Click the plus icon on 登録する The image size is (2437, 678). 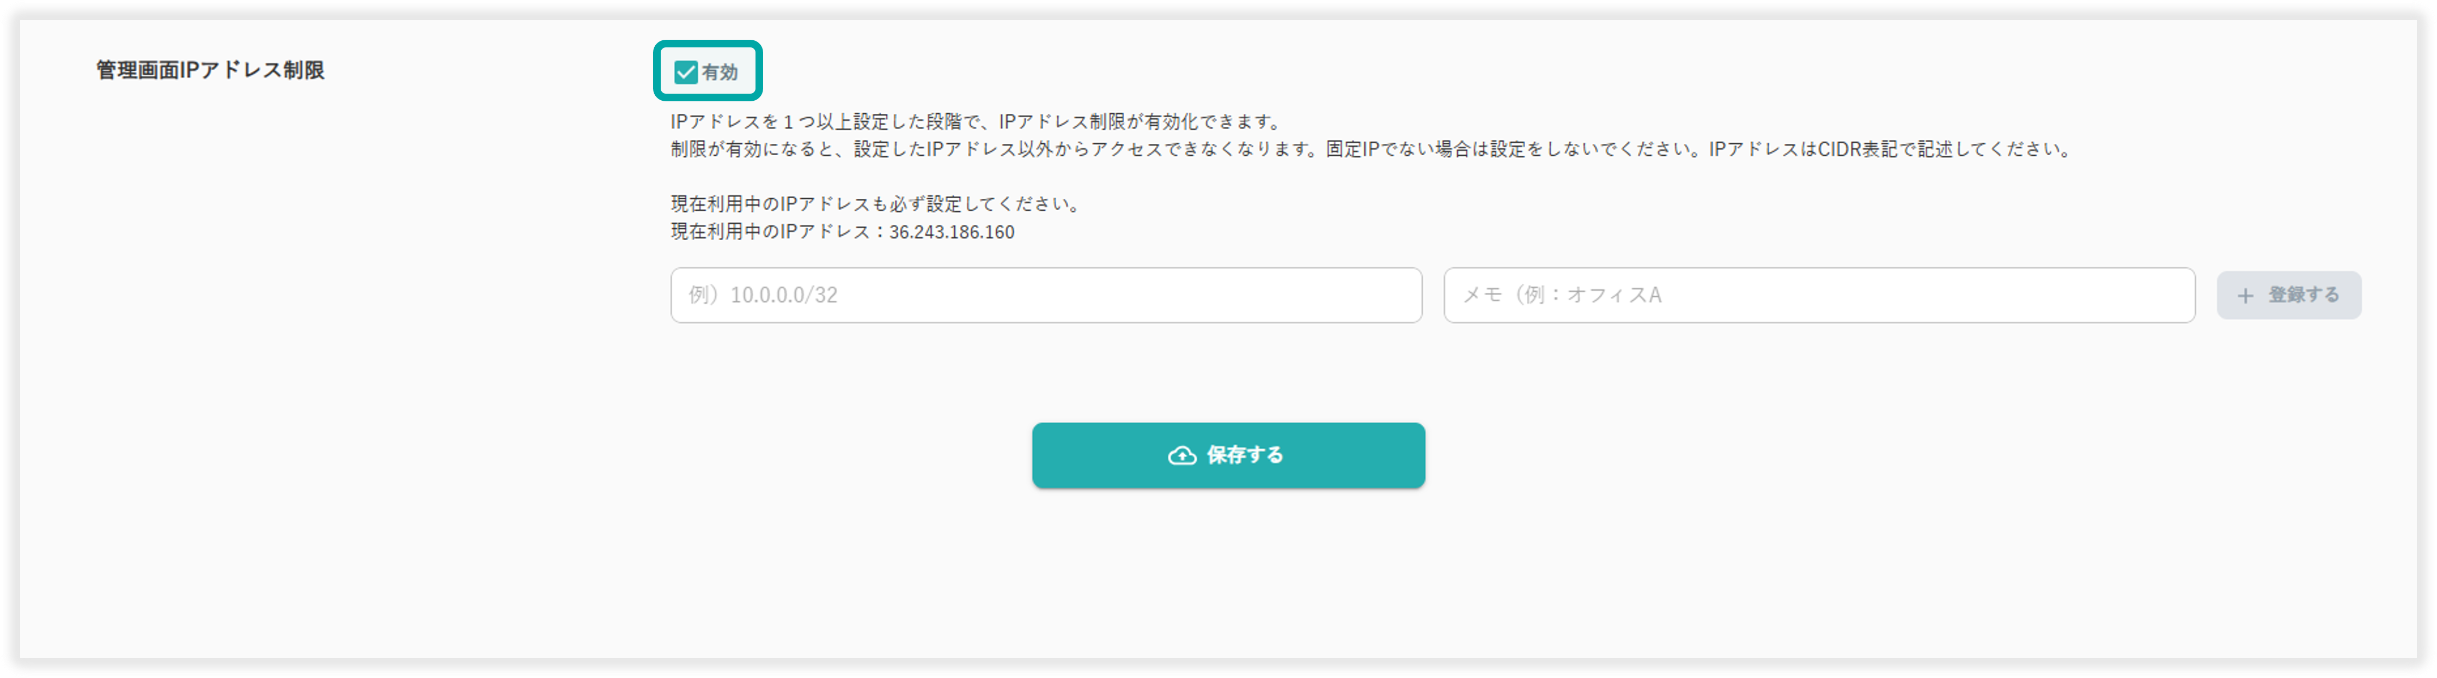2245,296
